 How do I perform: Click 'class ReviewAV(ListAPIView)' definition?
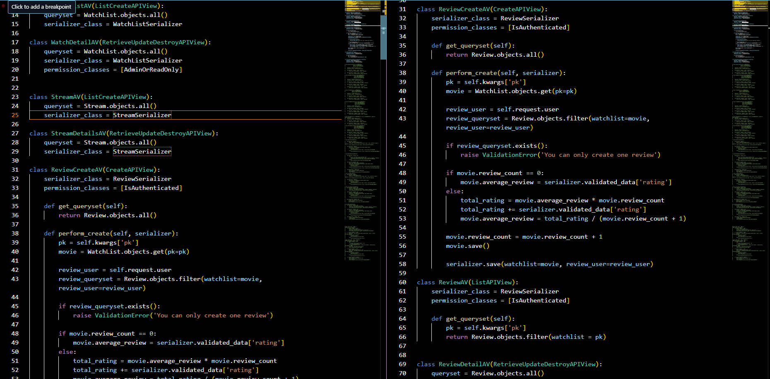coord(468,282)
